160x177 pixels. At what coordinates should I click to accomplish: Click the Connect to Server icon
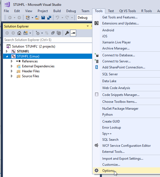pyautogui.click(x=96, y=61)
